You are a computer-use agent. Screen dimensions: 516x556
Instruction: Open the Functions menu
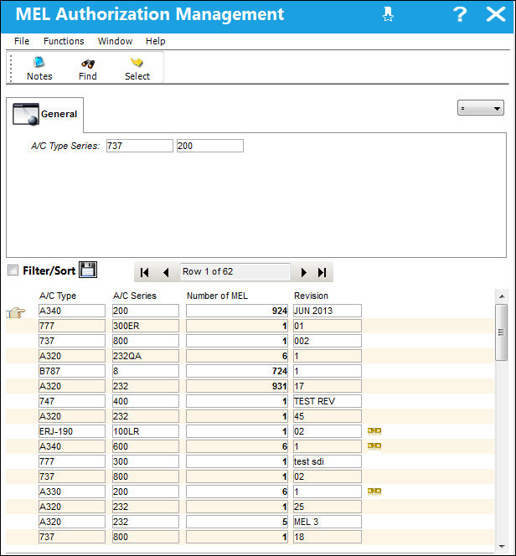(x=64, y=41)
